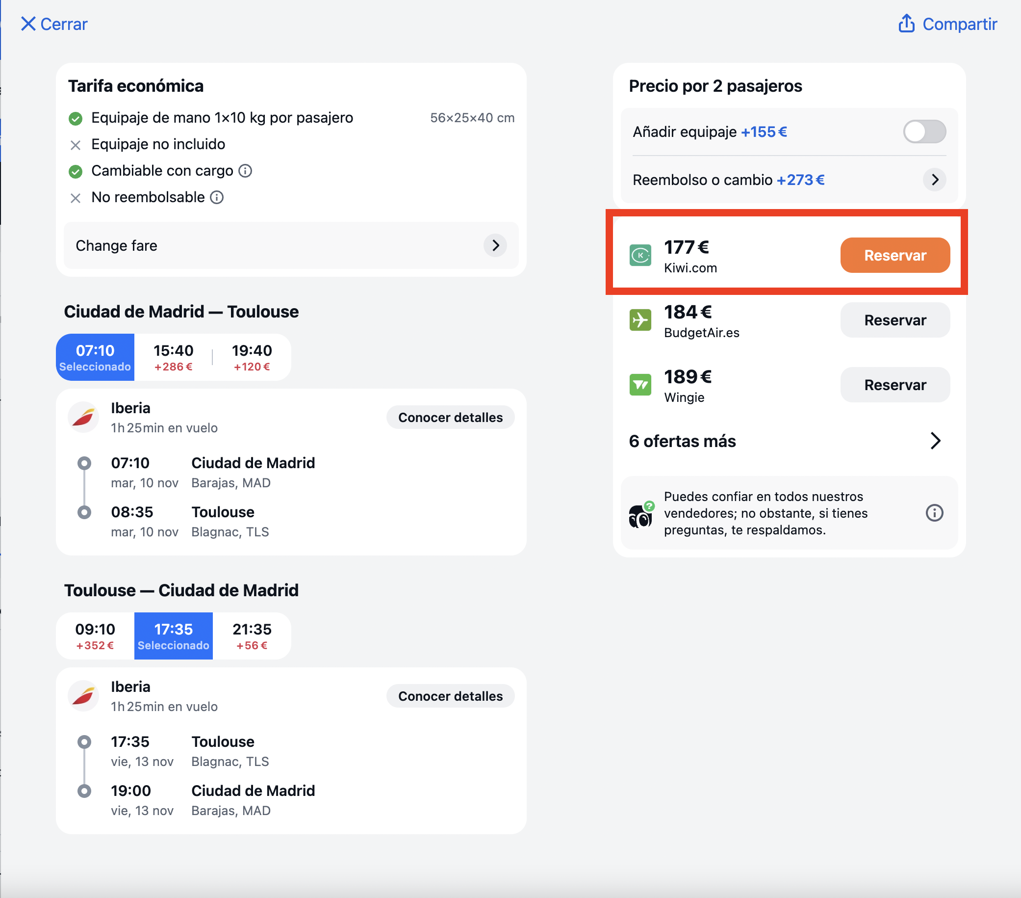Click Iberia logo on outbound Madrid flight
The height and width of the screenshot is (898, 1021).
(x=83, y=417)
